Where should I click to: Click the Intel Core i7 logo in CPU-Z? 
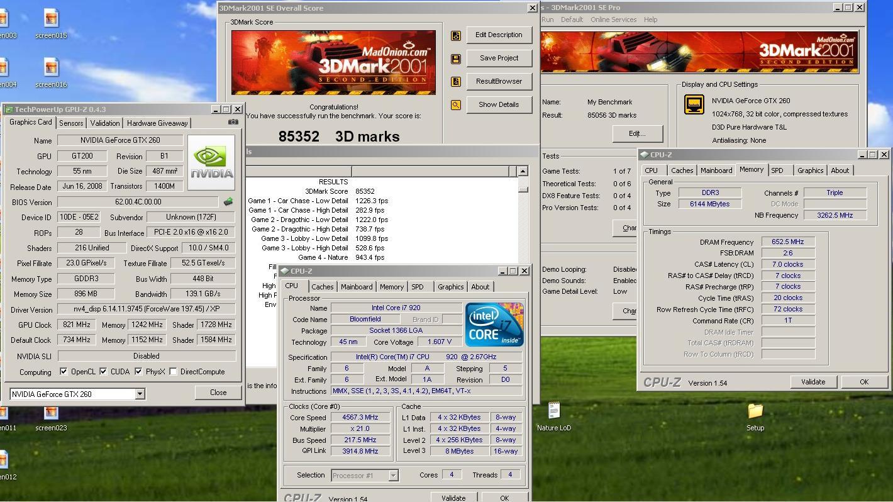coord(494,325)
